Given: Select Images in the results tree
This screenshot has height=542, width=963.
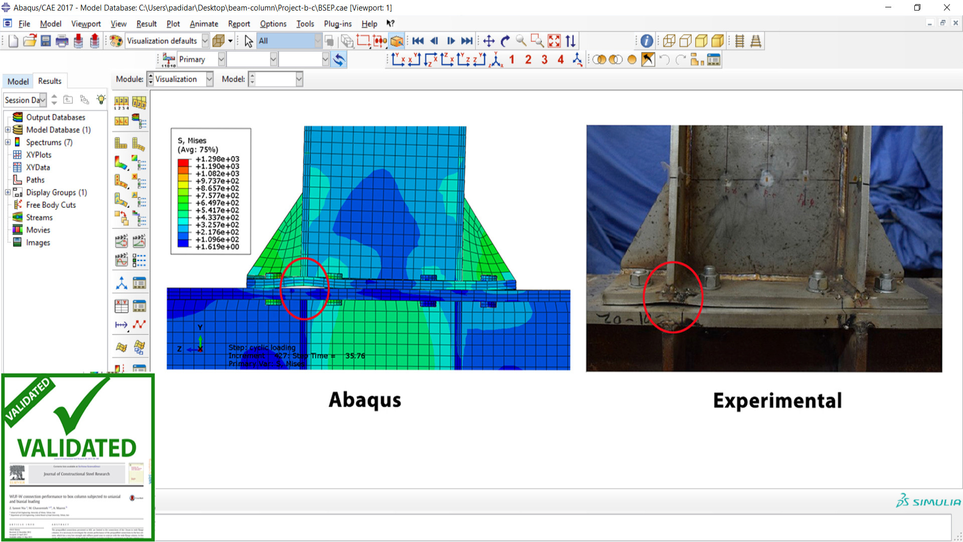Looking at the screenshot, I should (38, 243).
